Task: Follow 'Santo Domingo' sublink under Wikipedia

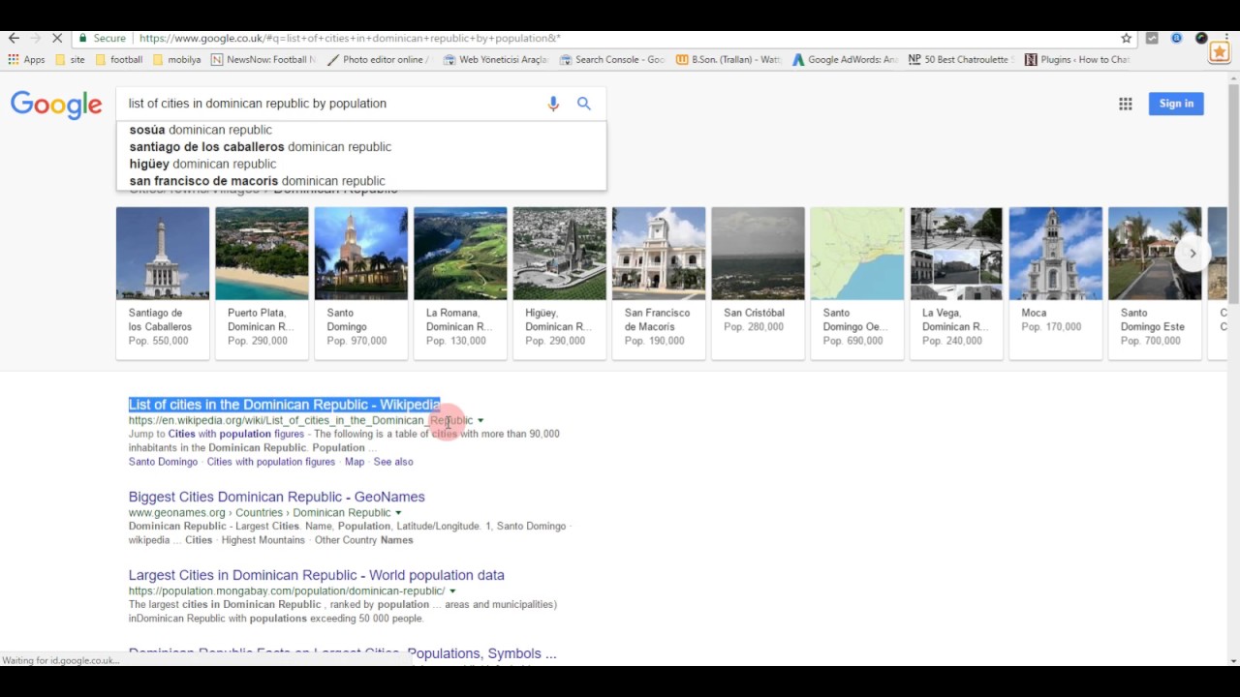Action: point(163,462)
